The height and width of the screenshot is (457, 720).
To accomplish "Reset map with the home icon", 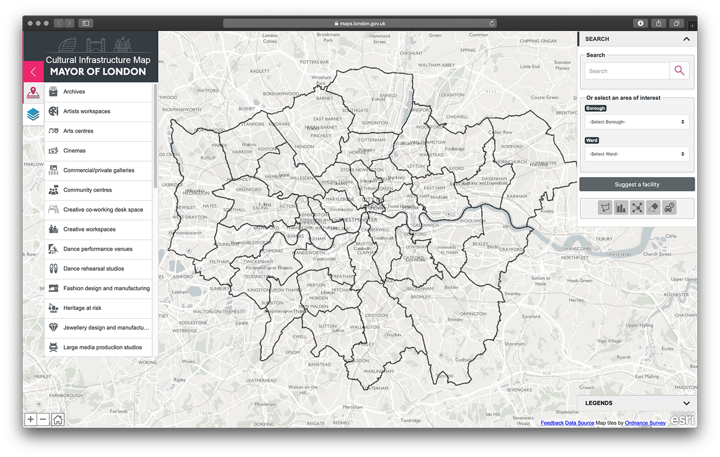I will click(x=58, y=420).
